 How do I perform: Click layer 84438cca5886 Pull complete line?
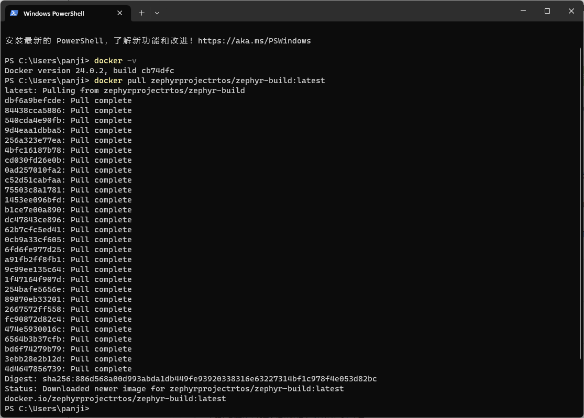point(68,110)
